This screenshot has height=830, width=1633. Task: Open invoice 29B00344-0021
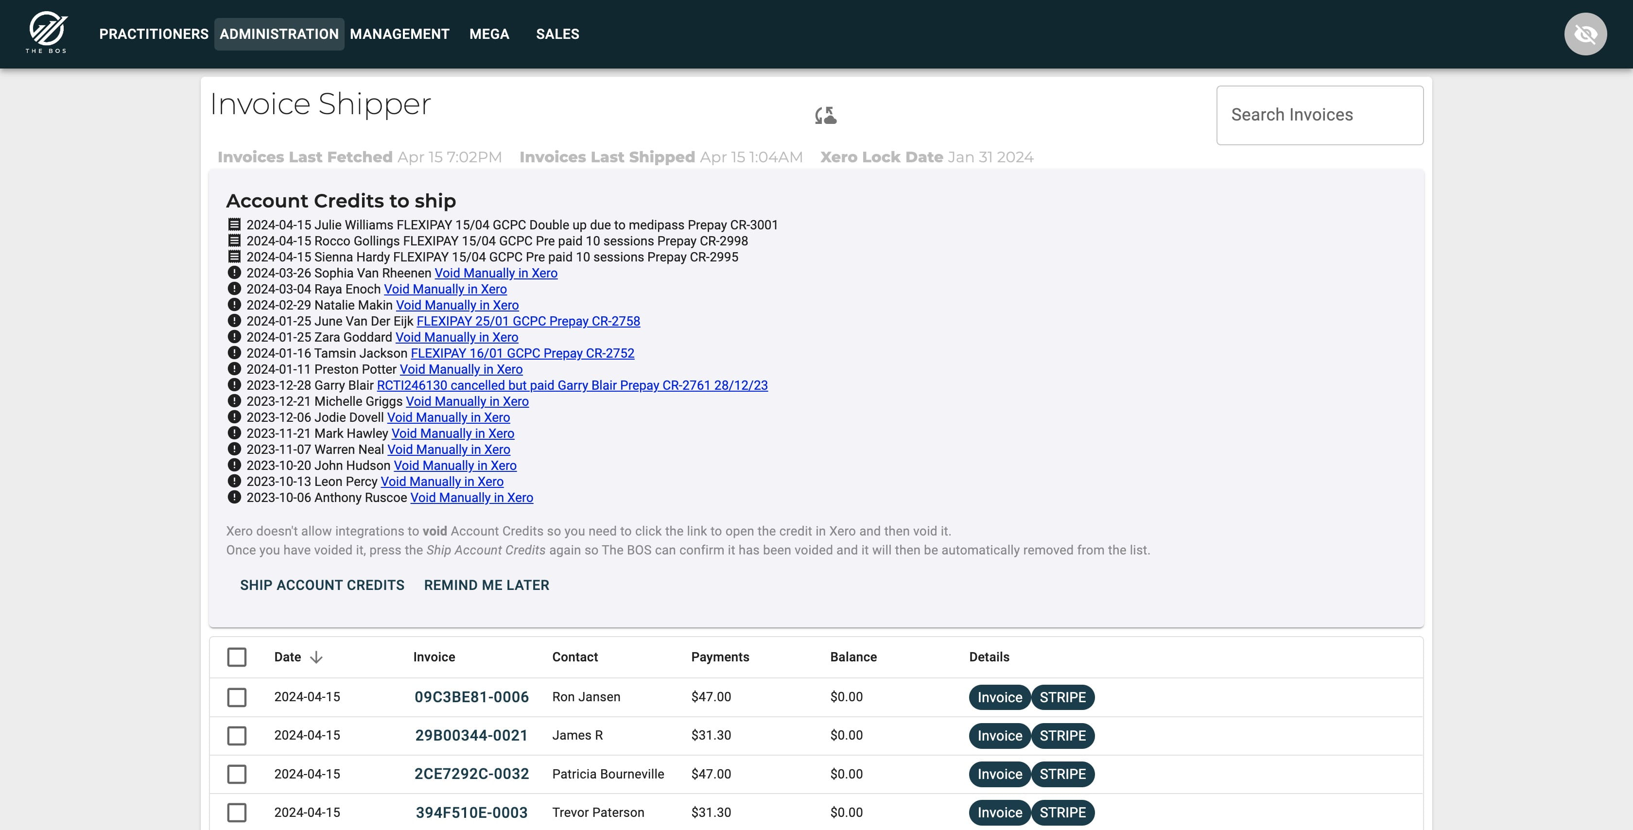471,736
